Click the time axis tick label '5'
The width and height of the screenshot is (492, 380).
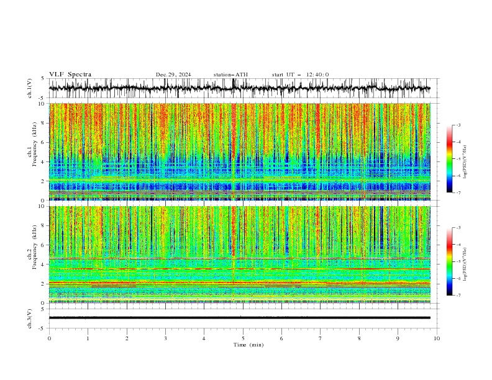pos(243,338)
